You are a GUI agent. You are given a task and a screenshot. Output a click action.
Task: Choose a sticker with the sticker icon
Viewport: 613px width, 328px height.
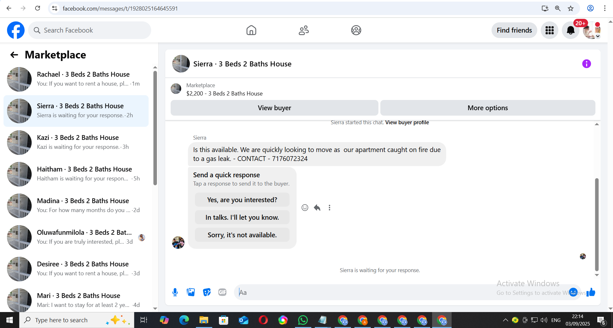[x=207, y=292]
